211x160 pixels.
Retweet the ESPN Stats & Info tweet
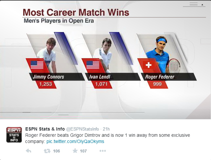[47, 151]
